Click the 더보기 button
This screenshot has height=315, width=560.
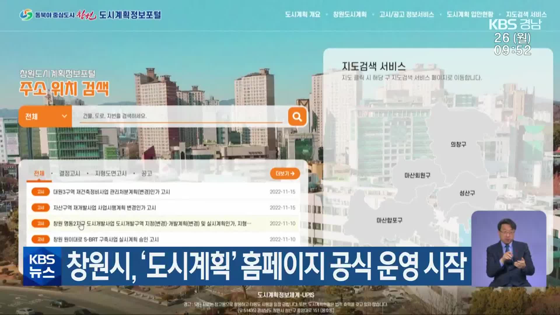(x=285, y=174)
